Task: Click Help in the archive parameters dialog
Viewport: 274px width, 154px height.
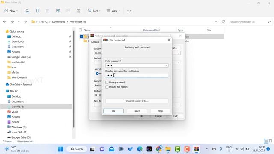Action: pos(176,116)
